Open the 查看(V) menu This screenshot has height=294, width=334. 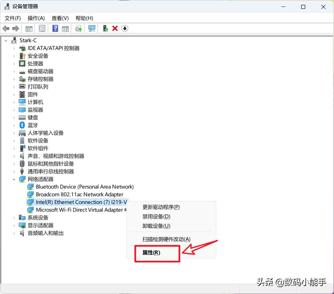click(60, 18)
